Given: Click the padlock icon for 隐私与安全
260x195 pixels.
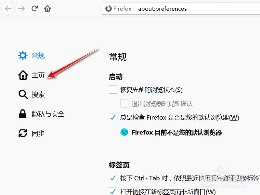Looking at the screenshot, I should (23, 114).
